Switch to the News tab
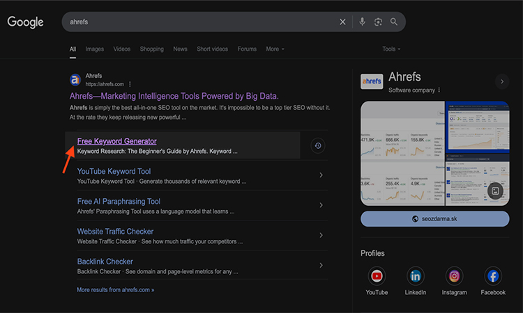This screenshot has height=313, width=523. tap(180, 49)
